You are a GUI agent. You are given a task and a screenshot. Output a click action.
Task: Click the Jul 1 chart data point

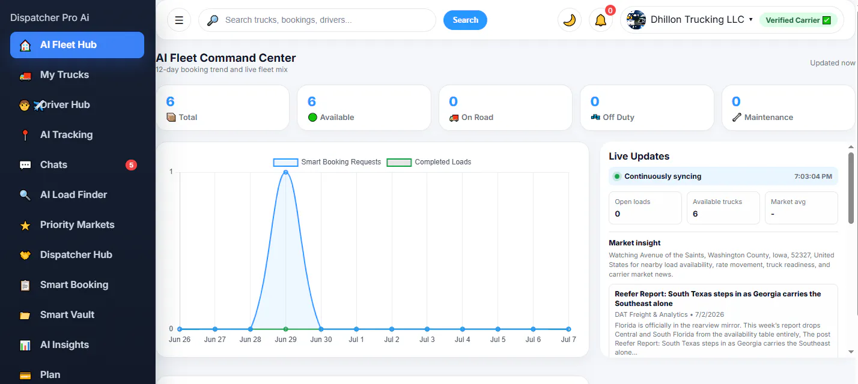(x=356, y=329)
